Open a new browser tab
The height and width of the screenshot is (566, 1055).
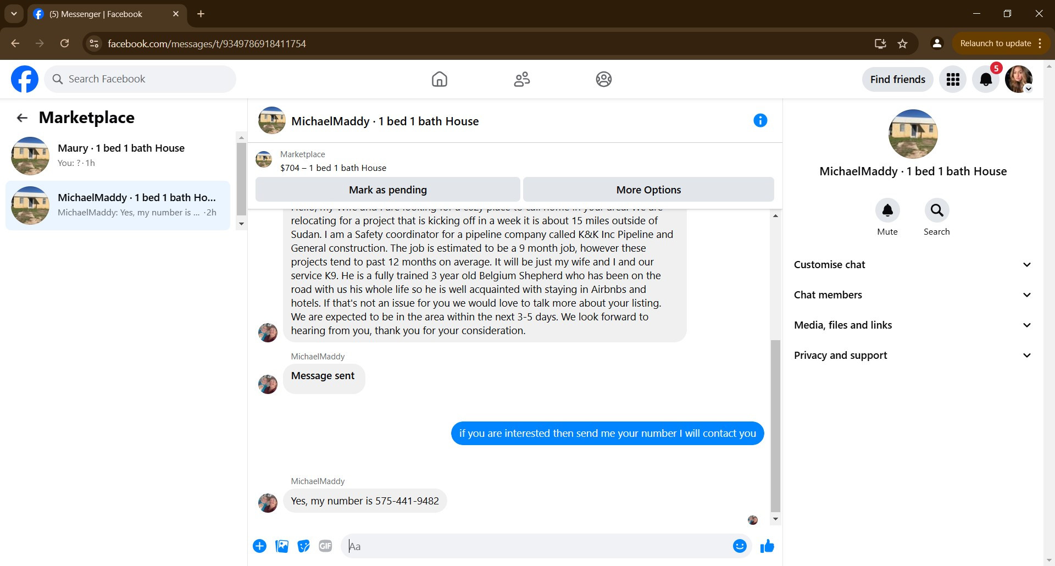(x=201, y=14)
